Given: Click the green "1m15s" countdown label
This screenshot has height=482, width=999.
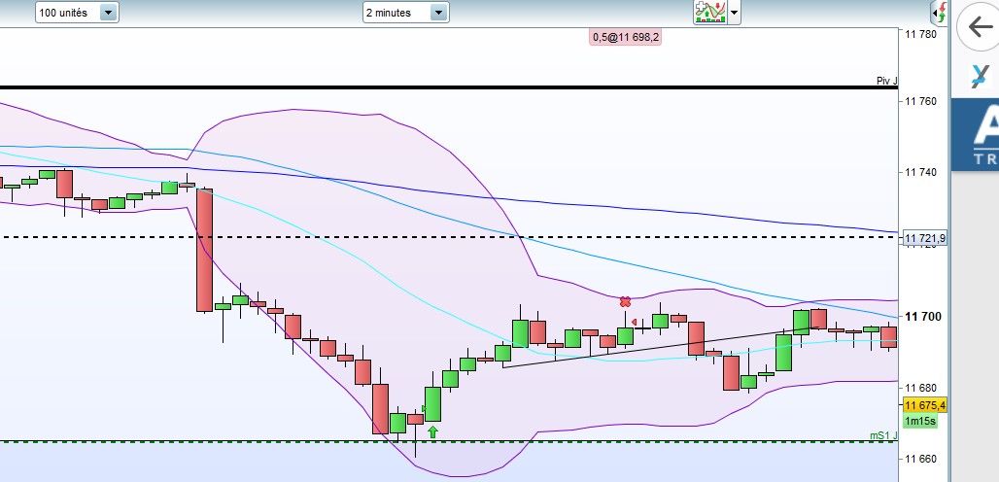Looking at the screenshot, I should point(920,421).
